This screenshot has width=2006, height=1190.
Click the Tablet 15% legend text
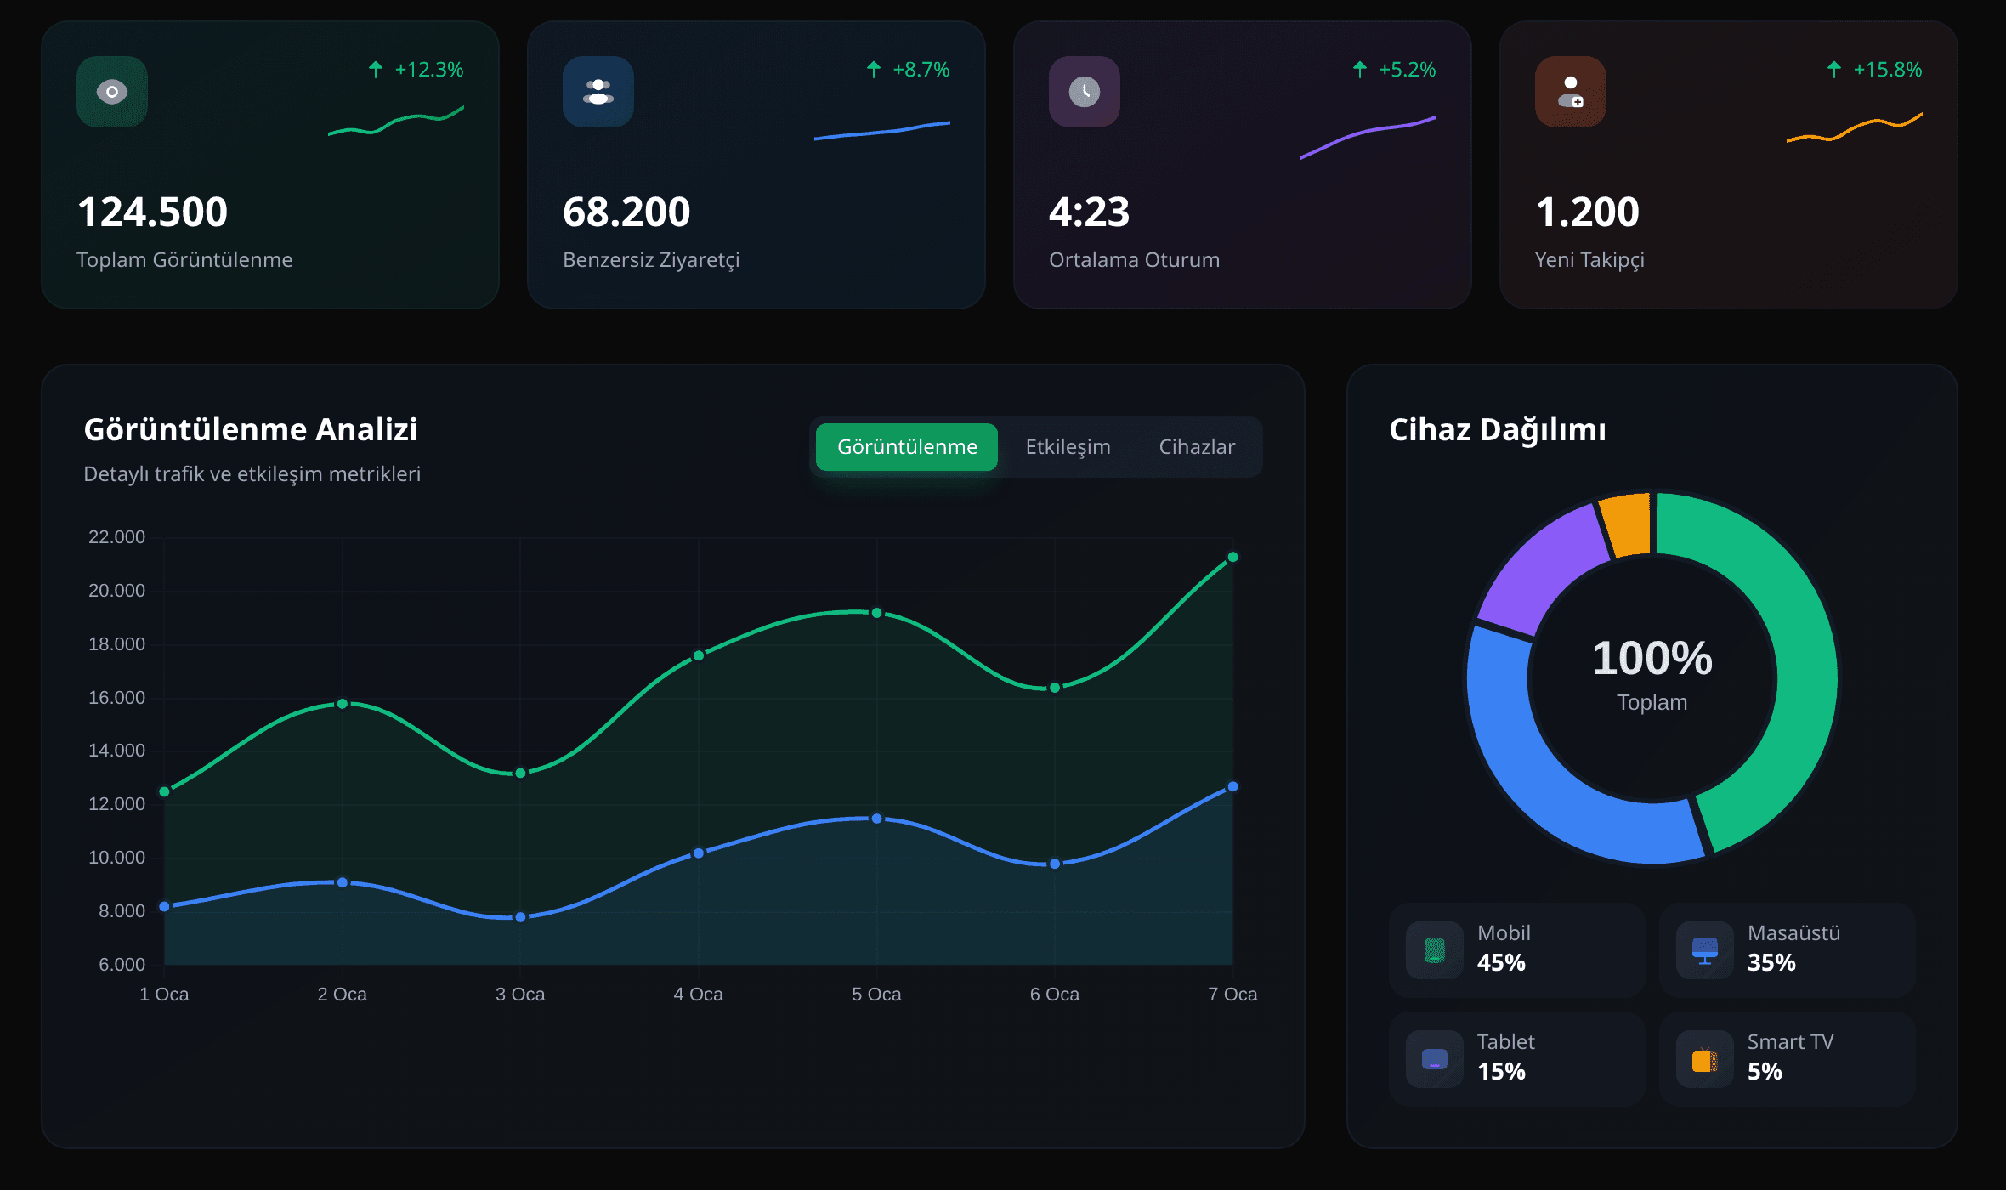1505,1057
